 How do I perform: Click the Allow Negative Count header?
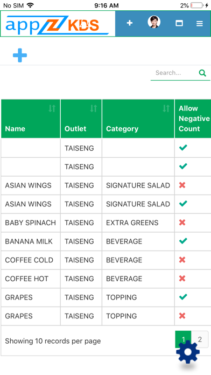194,119
